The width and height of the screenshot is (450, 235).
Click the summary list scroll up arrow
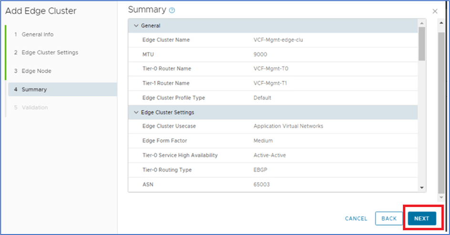pyautogui.click(x=421, y=22)
